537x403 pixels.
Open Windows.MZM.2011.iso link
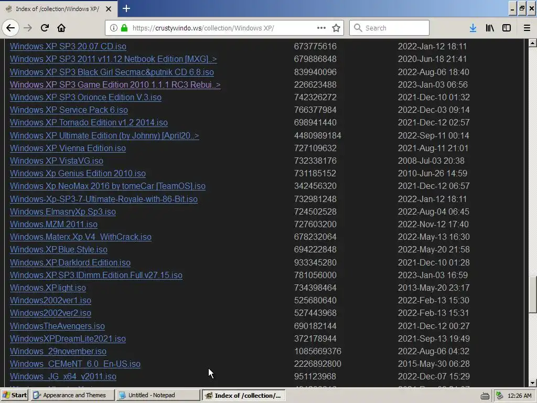(54, 225)
